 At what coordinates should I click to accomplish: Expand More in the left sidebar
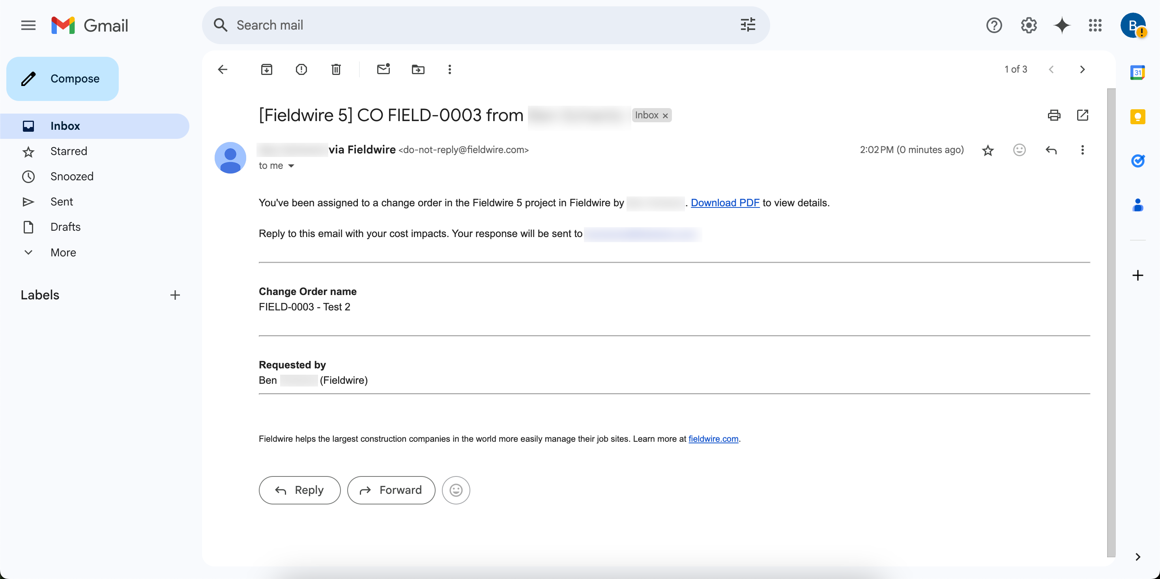click(x=63, y=252)
